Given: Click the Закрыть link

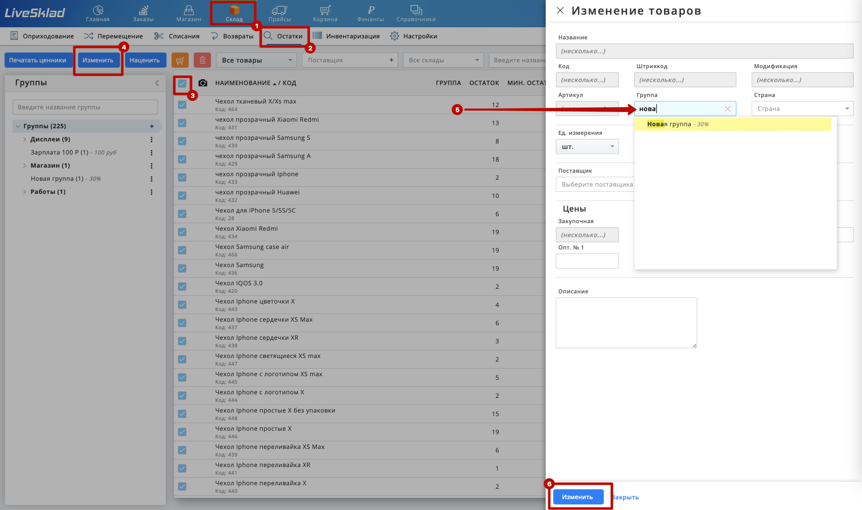Looking at the screenshot, I should [626, 497].
